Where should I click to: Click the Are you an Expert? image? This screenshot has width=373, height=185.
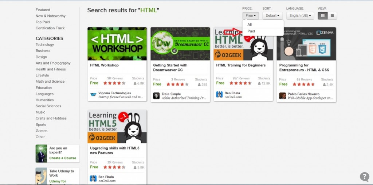[x=42, y=153]
